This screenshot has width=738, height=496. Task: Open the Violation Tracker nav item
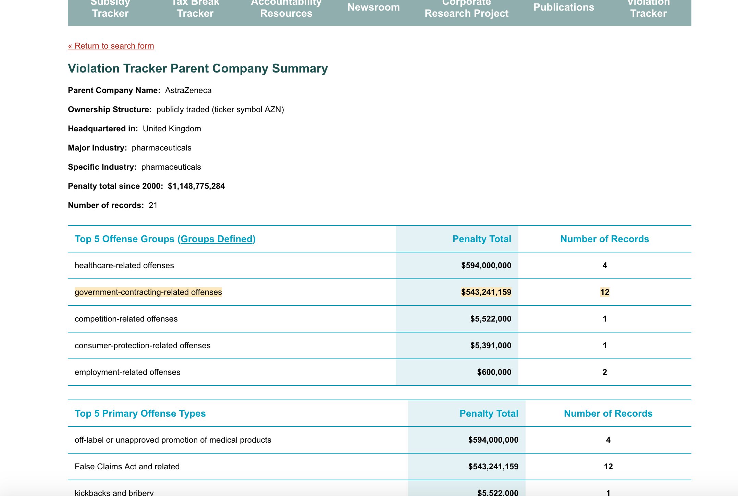point(648,8)
